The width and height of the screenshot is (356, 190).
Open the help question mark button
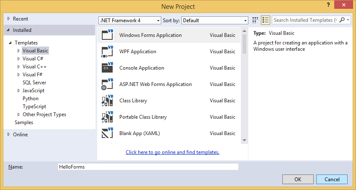pyautogui.click(x=328, y=5)
